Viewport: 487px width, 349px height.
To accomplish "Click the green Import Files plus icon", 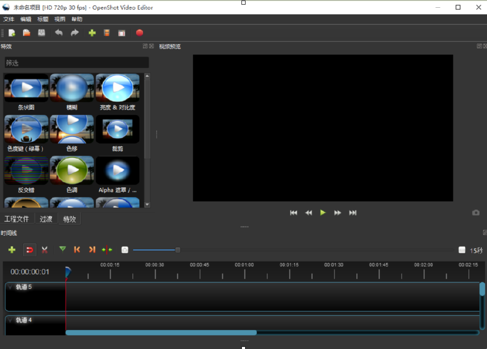I will pyautogui.click(x=92, y=33).
